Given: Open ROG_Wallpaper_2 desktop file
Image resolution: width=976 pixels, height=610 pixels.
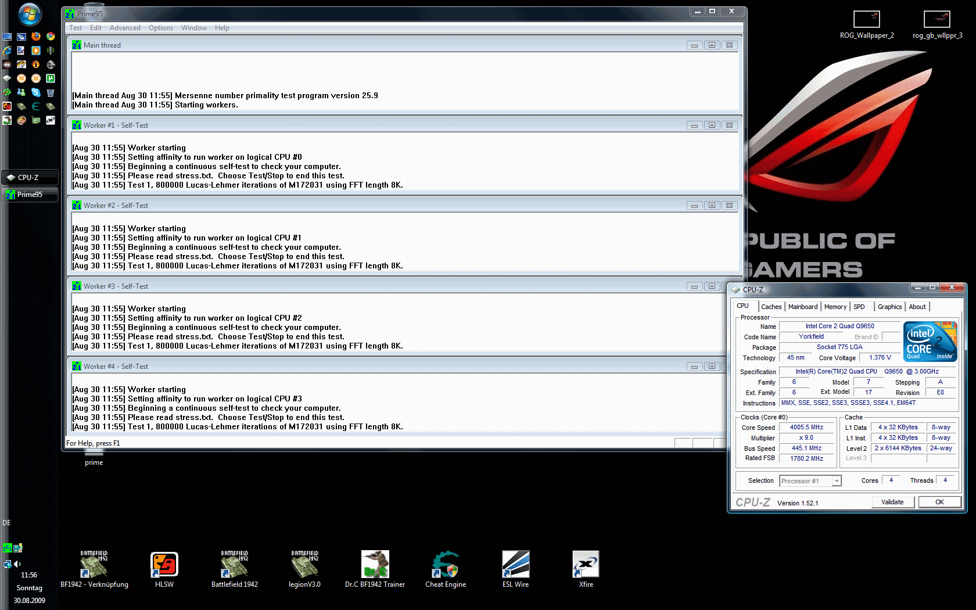Looking at the screenshot, I should [867, 25].
